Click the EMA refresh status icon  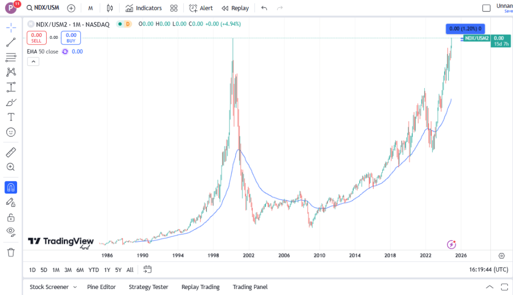[65, 51]
